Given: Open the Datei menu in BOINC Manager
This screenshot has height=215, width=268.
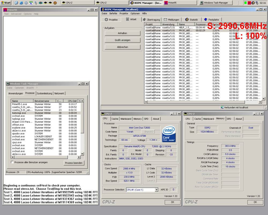Looking at the screenshot, I should [104, 13].
